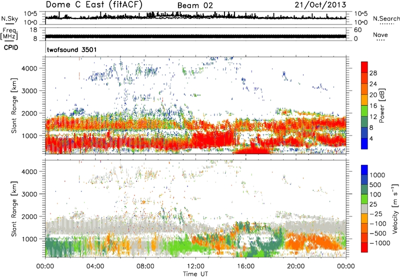Click the red bottom of velocity colorbar

[364, 247]
